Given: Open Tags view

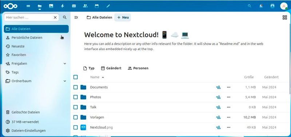Looking at the screenshot, I should (x=36, y=72).
